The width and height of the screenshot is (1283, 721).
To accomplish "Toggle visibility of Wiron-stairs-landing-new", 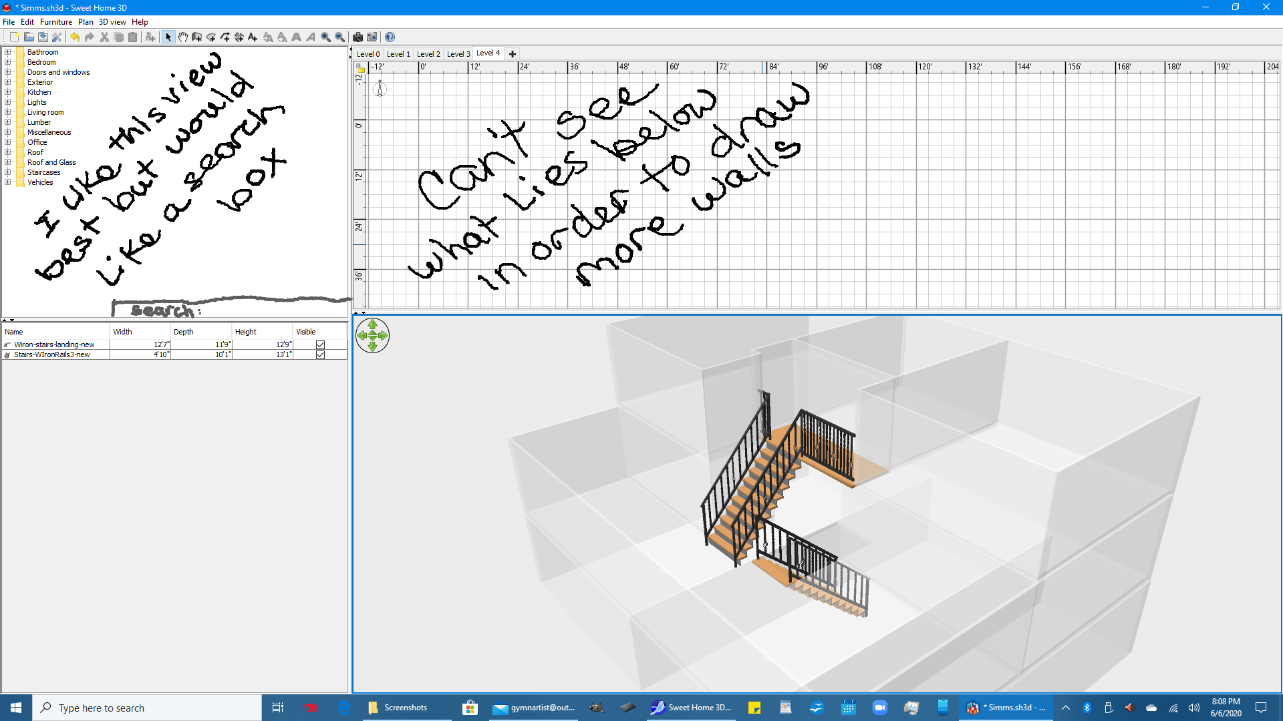I will [x=320, y=345].
